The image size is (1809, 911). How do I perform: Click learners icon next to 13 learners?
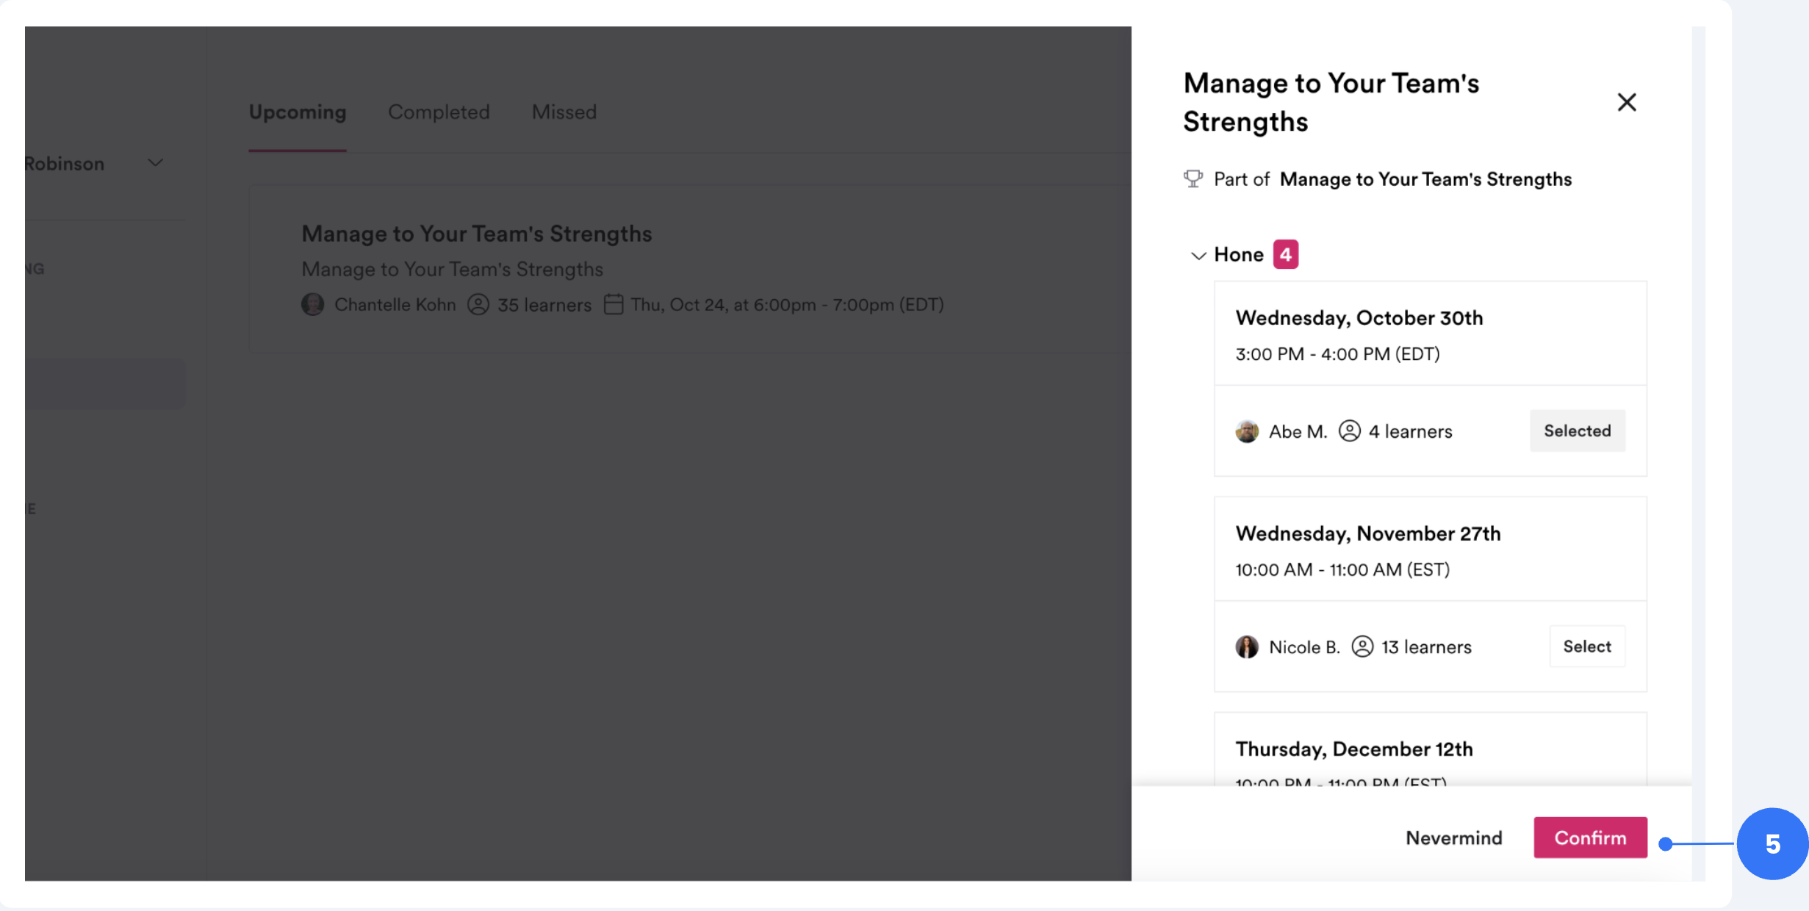pyautogui.click(x=1362, y=647)
